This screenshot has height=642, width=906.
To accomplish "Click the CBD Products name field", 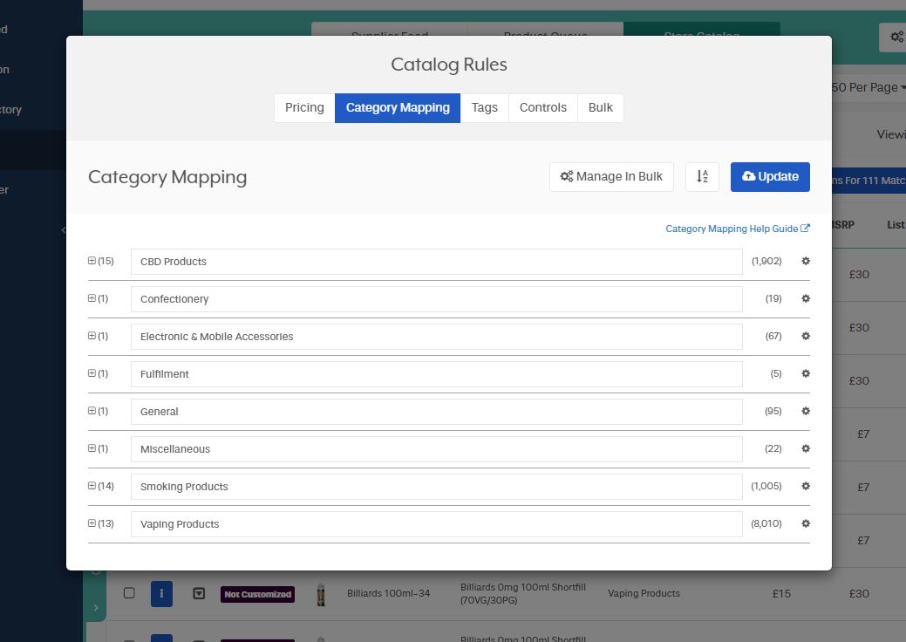I will click(437, 262).
